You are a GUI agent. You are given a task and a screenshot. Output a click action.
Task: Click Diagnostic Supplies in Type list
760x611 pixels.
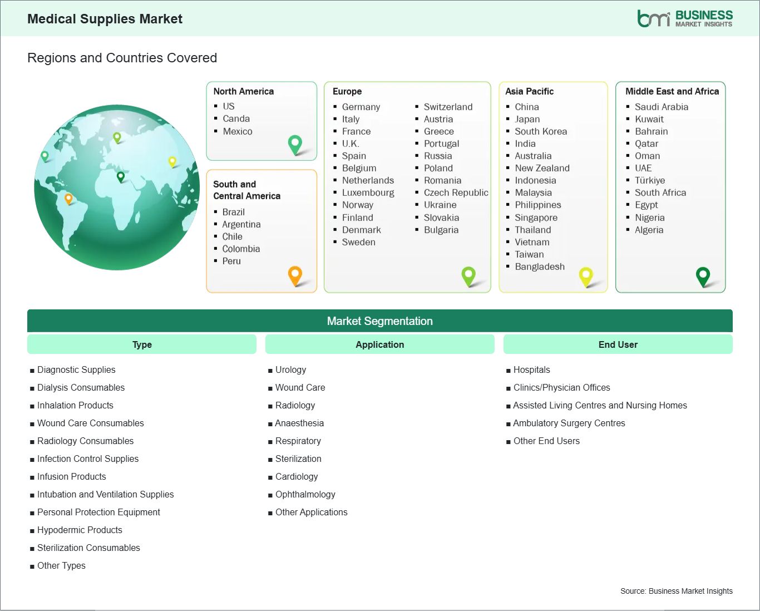(76, 369)
